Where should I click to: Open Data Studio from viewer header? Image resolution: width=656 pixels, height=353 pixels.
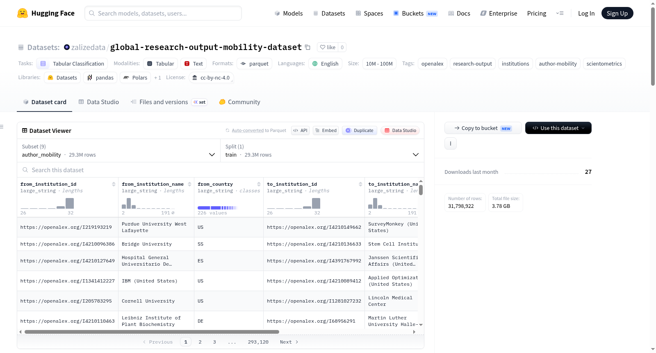(400, 130)
